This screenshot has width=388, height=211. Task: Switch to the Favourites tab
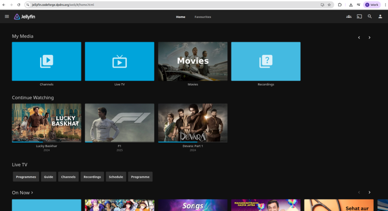202,17
